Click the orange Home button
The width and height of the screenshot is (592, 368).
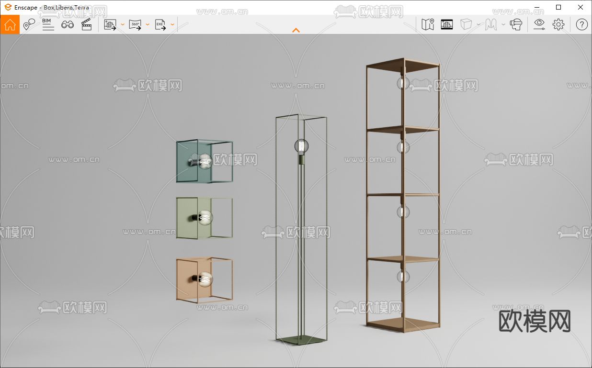(x=10, y=24)
